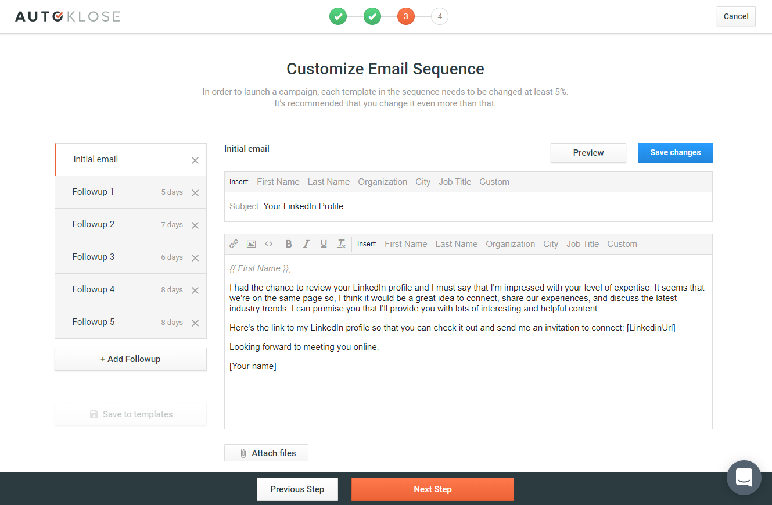
Task: Go back with Previous Step
Action: tap(297, 489)
